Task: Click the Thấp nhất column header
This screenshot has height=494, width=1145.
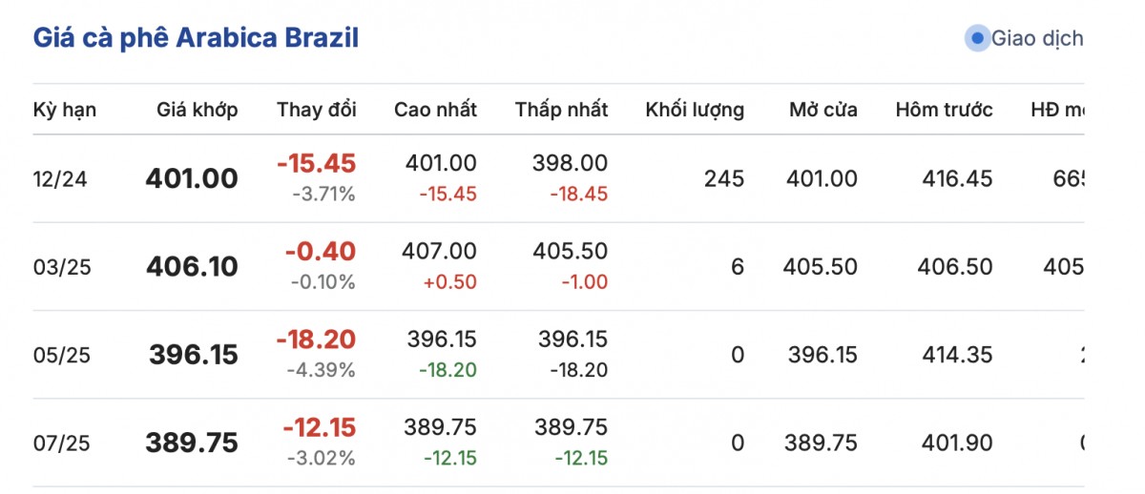Action: click(x=561, y=110)
